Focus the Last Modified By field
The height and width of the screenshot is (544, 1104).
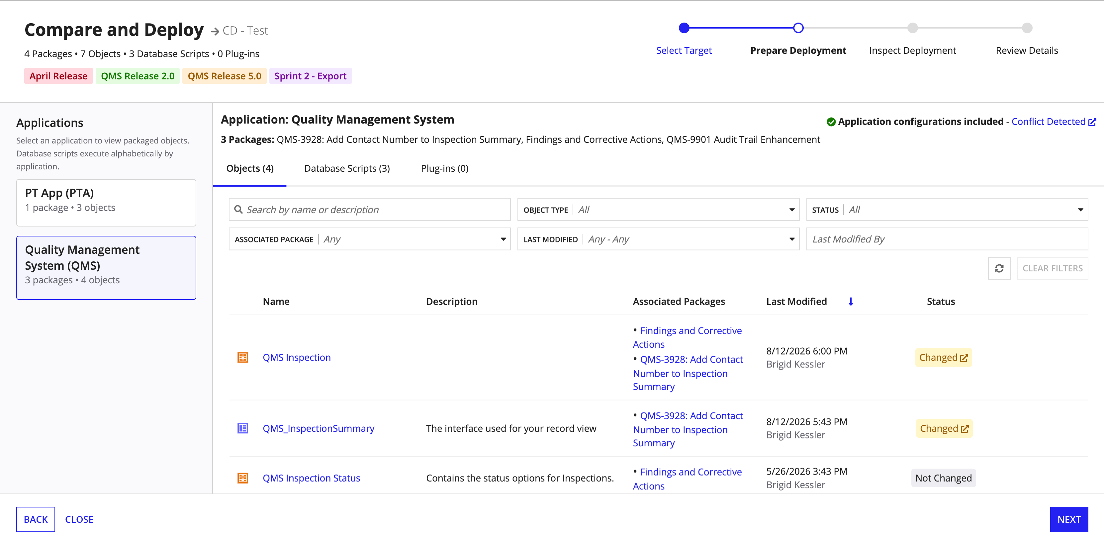pos(947,239)
